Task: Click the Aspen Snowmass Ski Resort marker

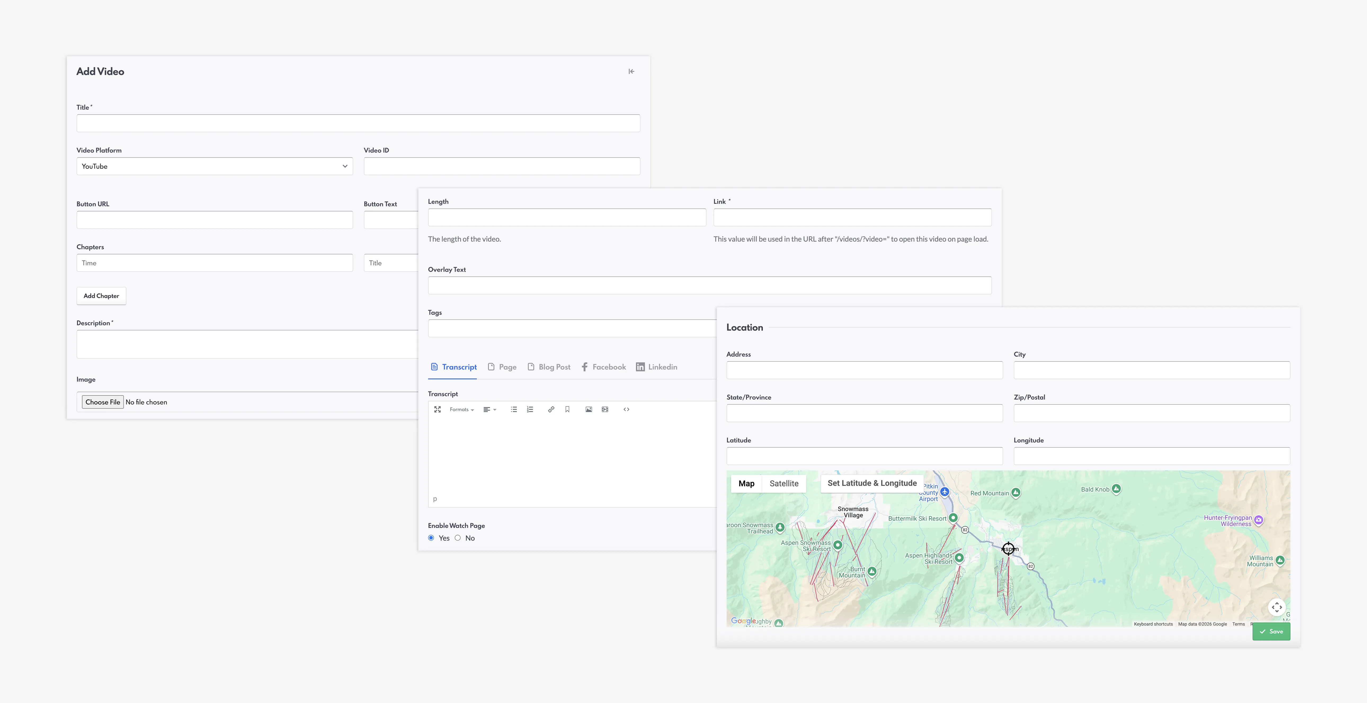Action: pos(838,545)
